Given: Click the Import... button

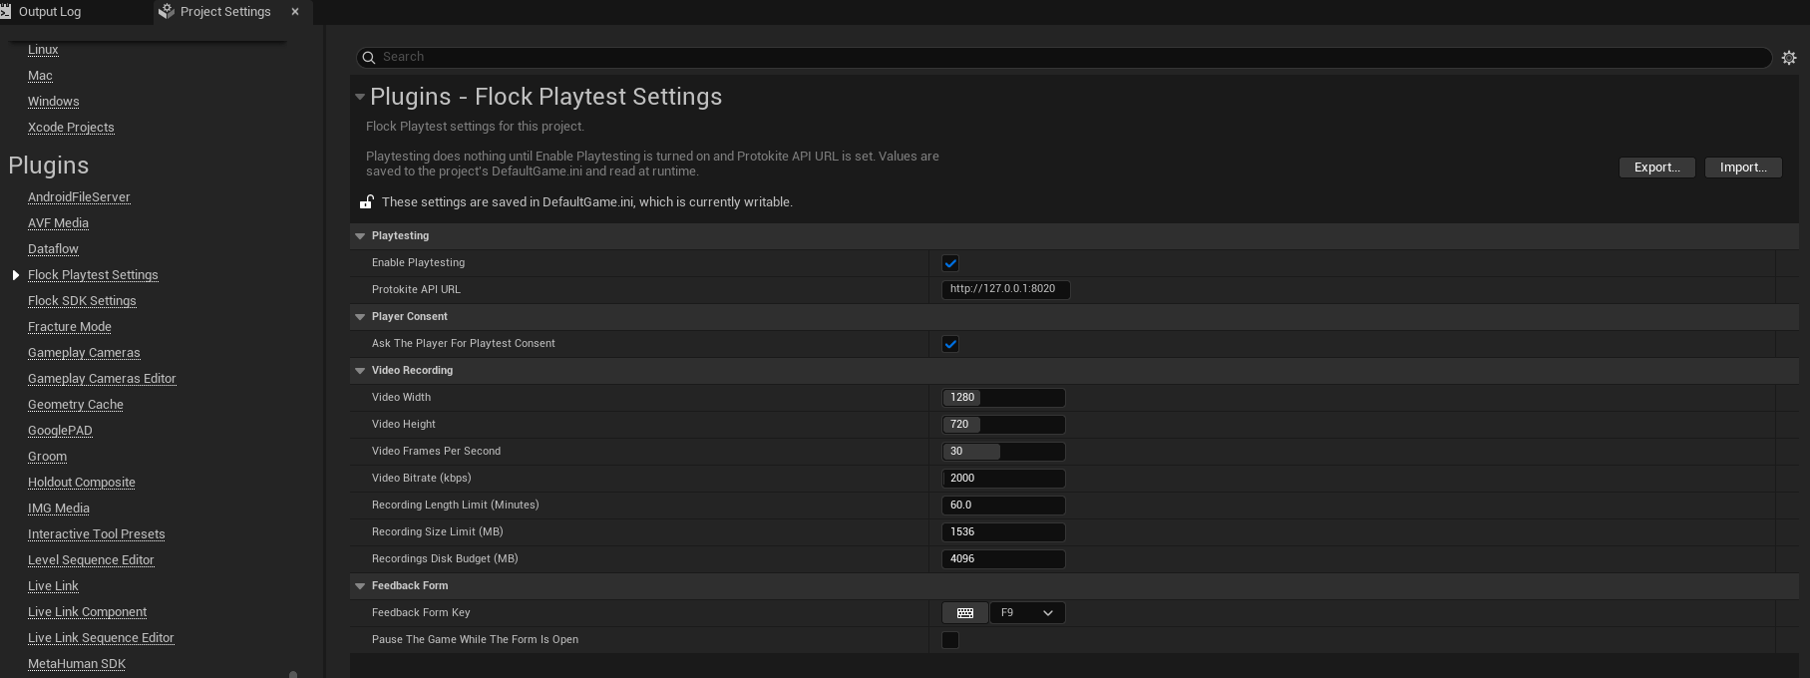Looking at the screenshot, I should (1743, 168).
